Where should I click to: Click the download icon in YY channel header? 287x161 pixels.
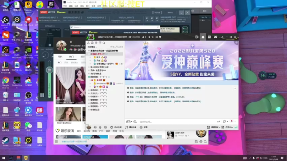click(x=222, y=37)
